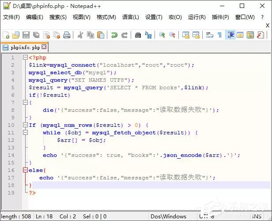Image resolution: width=272 pixels, height=221 pixels.
Task: Click the Zoom in magnifier icon
Action: point(162,35)
